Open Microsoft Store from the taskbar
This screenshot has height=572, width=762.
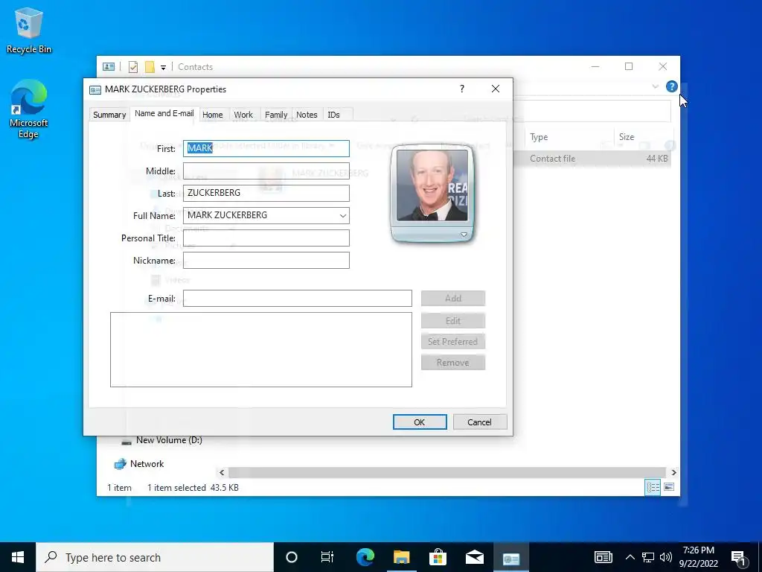(438, 557)
